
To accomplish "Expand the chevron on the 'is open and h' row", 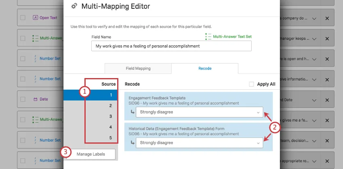I will tap(314, 59).
